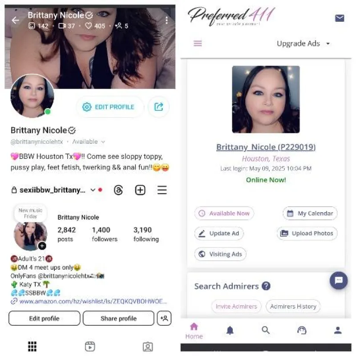Tap the create new post plus icon
This screenshot has height=356, width=356.
(x=140, y=190)
